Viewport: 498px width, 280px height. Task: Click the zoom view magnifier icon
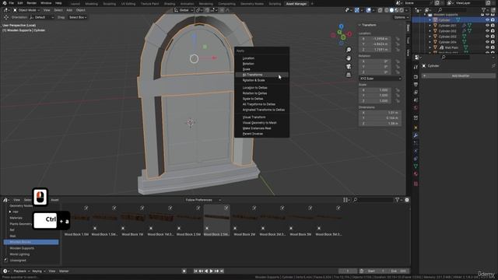coord(349,50)
